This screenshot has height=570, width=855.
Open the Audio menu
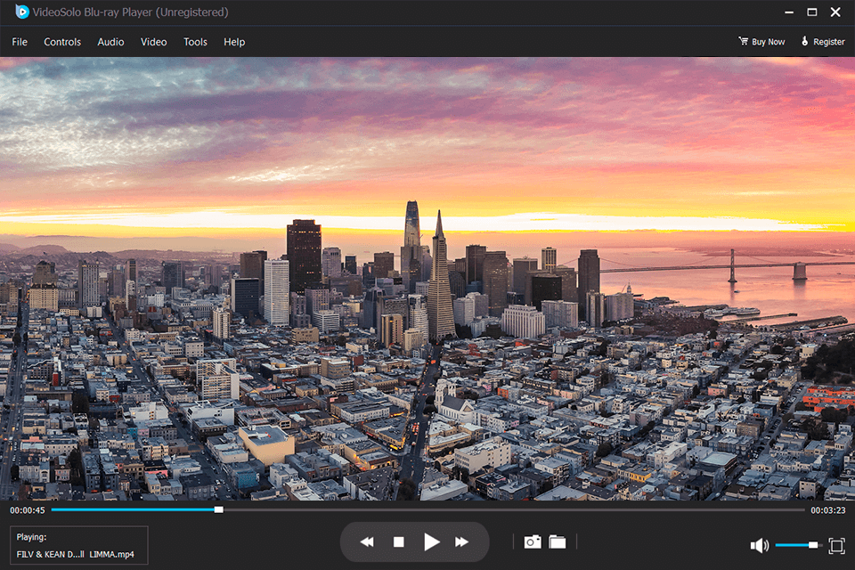(110, 41)
